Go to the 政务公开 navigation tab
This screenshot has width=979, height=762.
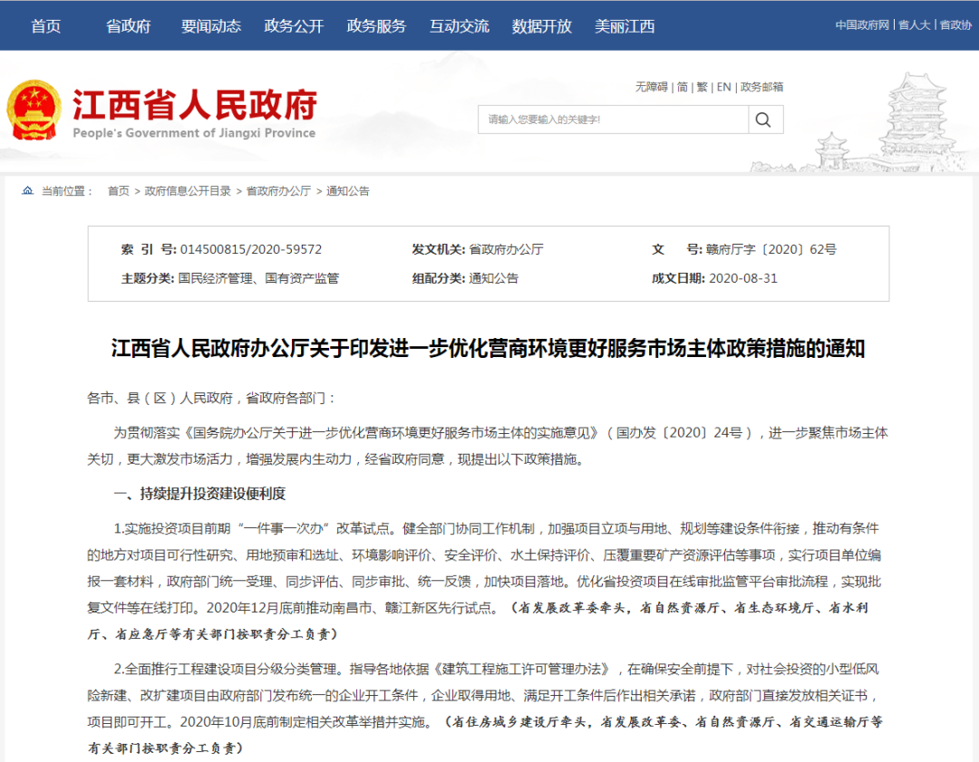click(294, 25)
